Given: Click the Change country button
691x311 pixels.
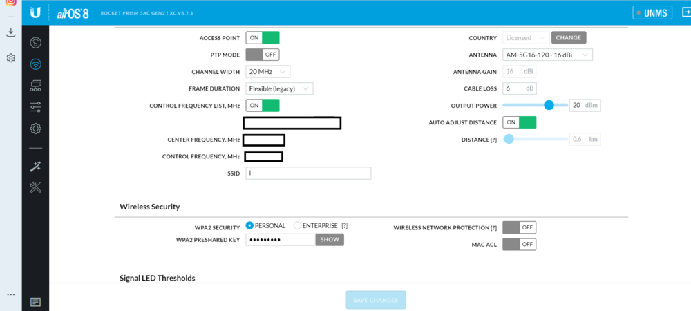Looking at the screenshot, I should pos(568,38).
